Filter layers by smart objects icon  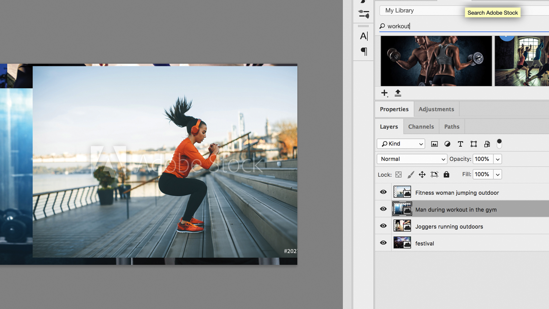click(x=487, y=144)
